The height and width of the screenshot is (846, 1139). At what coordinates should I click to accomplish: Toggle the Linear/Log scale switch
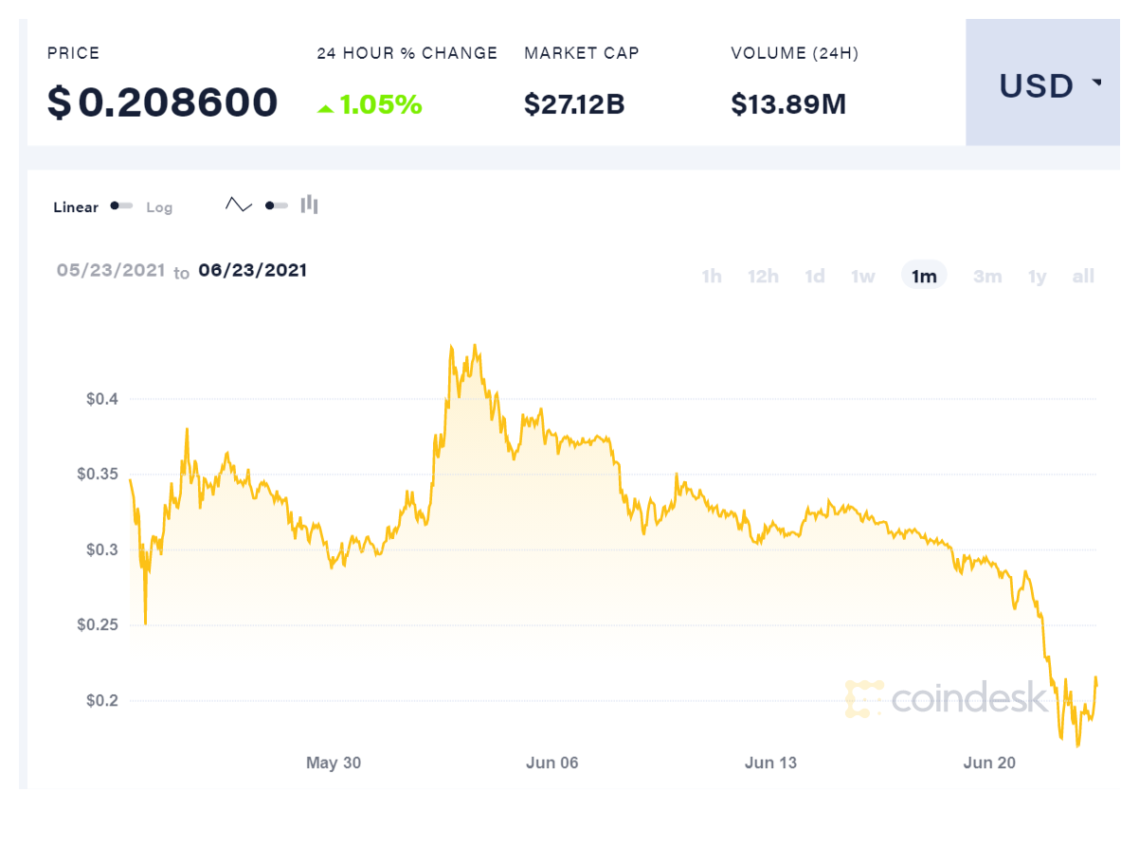tap(119, 206)
